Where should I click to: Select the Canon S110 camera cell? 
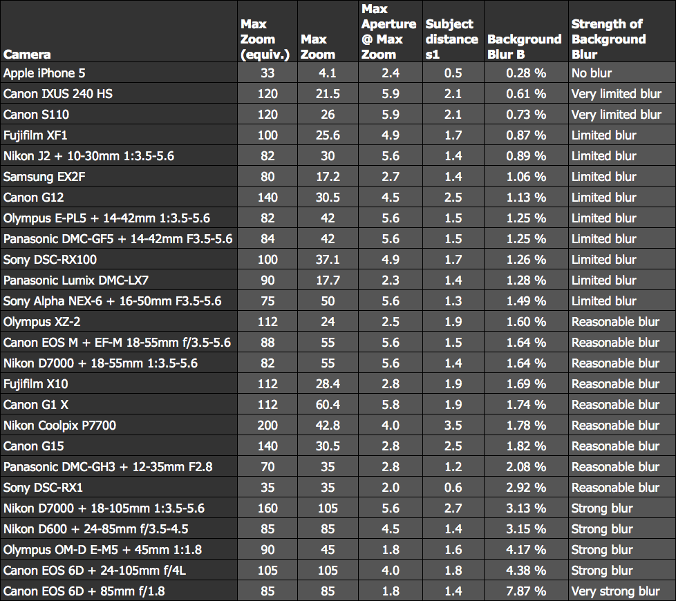pyautogui.click(x=119, y=114)
